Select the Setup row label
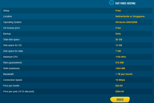 [x=6, y=11]
